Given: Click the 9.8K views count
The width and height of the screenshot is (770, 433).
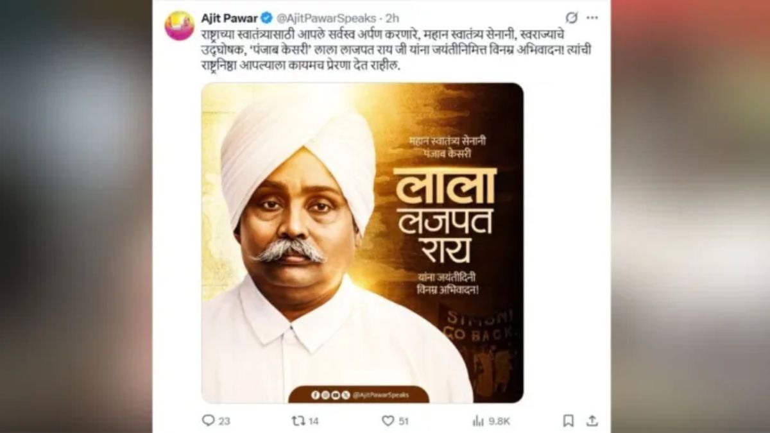Looking at the screenshot, I should [499, 421].
